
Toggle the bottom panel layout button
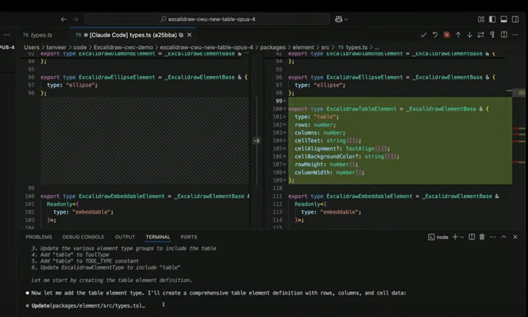pyautogui.click(x=504, y=19)
